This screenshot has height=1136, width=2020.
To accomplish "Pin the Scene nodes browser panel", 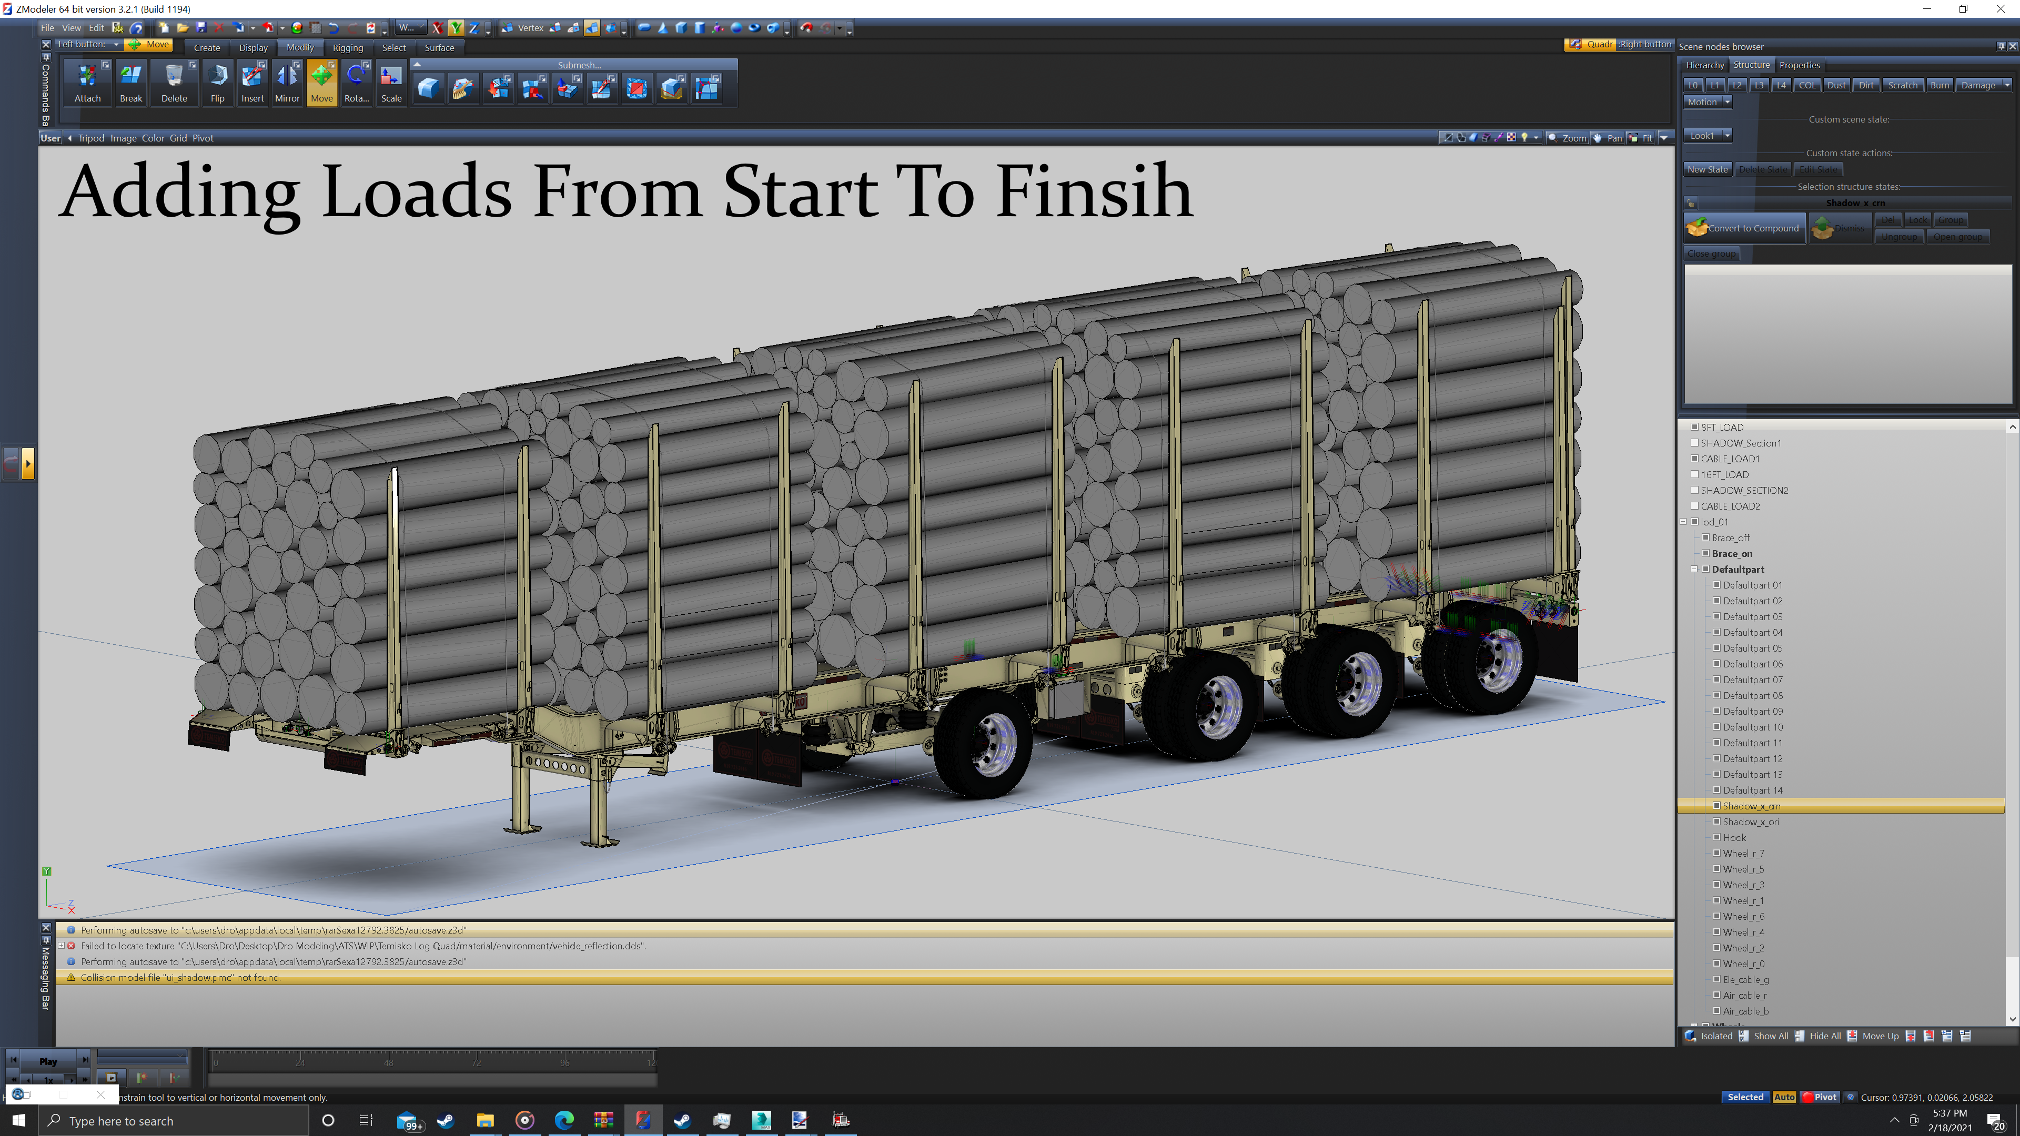I will click(2001, 46).
